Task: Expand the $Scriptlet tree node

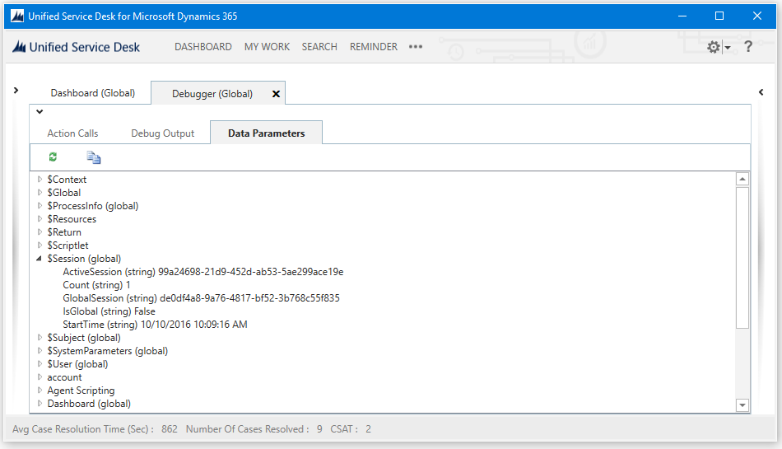Action: (40, 245)
